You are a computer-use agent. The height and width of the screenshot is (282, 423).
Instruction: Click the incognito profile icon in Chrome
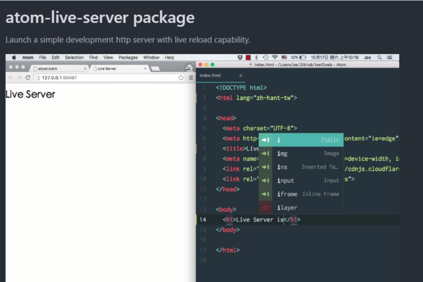[189, 67]
